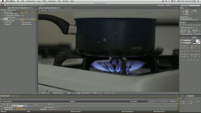Open the Animation menu
Image resolution: width=201 pixels, height=113 pixels.
pos(52,1)
